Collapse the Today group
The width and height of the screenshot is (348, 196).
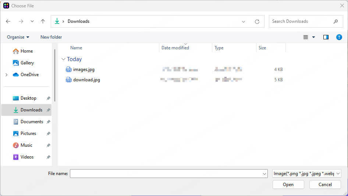[63, 59]
